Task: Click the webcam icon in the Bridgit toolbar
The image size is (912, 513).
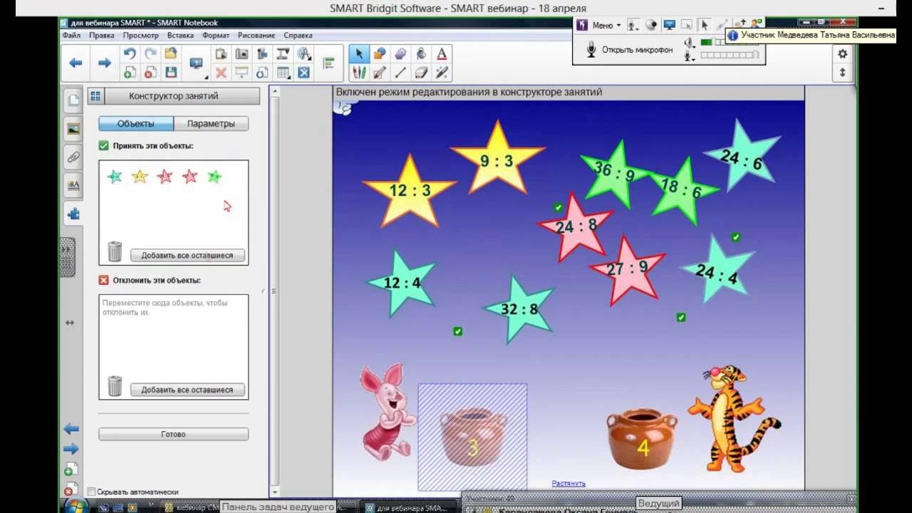Action: point(651,25)
